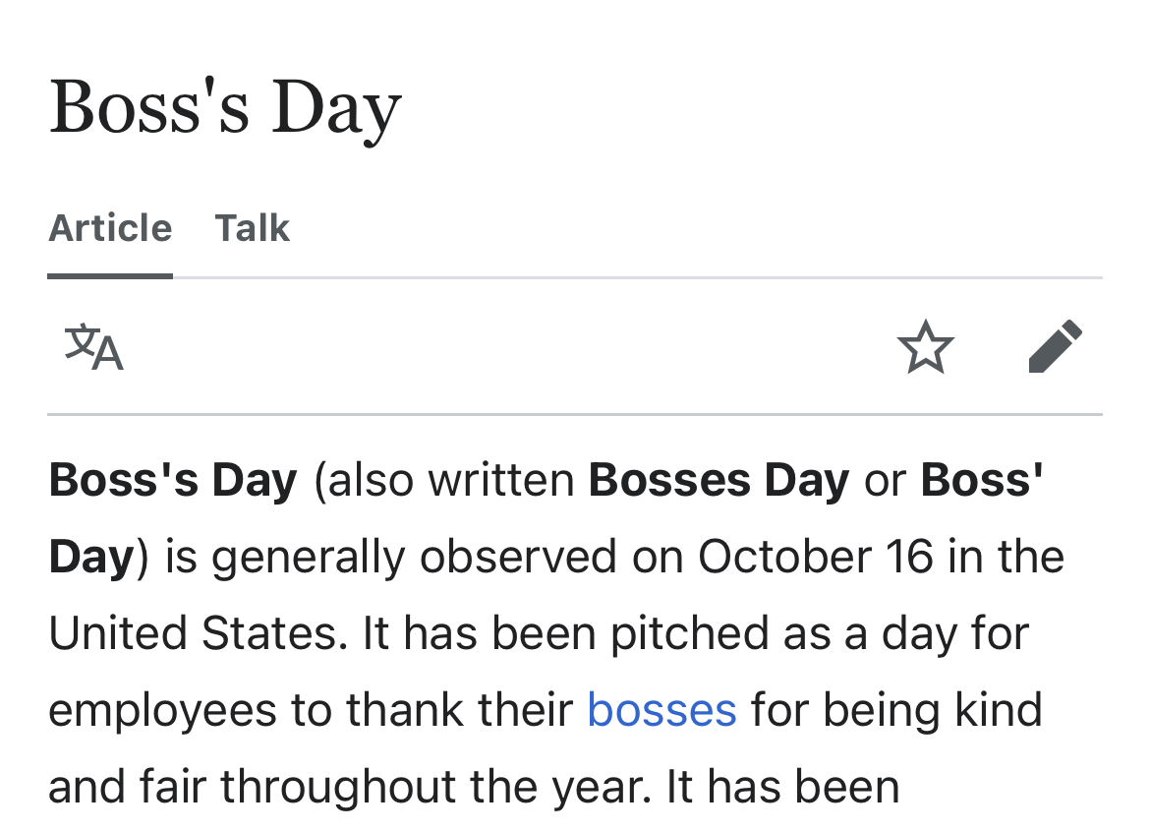Click bold Boss's Day in first sentence

coord(173,480)
